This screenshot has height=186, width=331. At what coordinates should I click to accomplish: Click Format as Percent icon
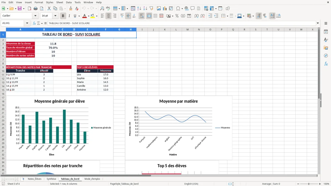click(177, 16)
